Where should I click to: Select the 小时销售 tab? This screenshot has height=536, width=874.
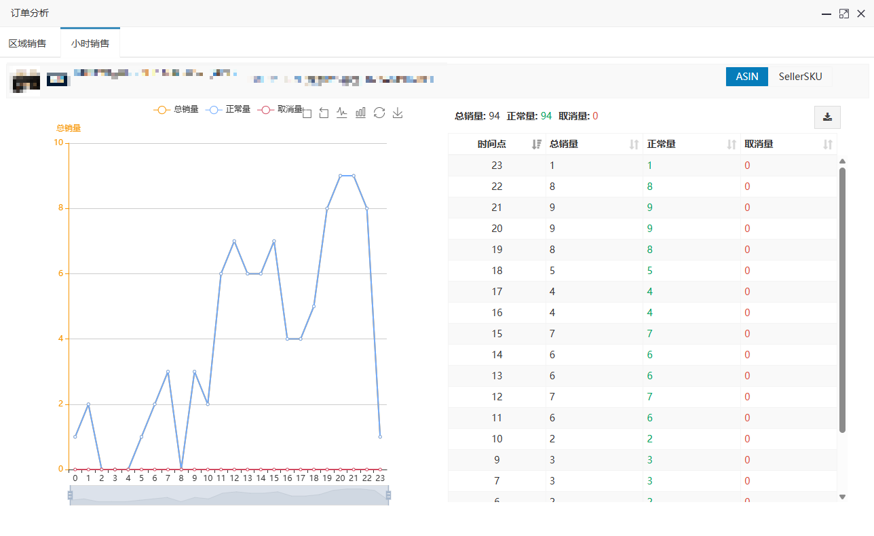pyautogui.click(x=90, y=43)
